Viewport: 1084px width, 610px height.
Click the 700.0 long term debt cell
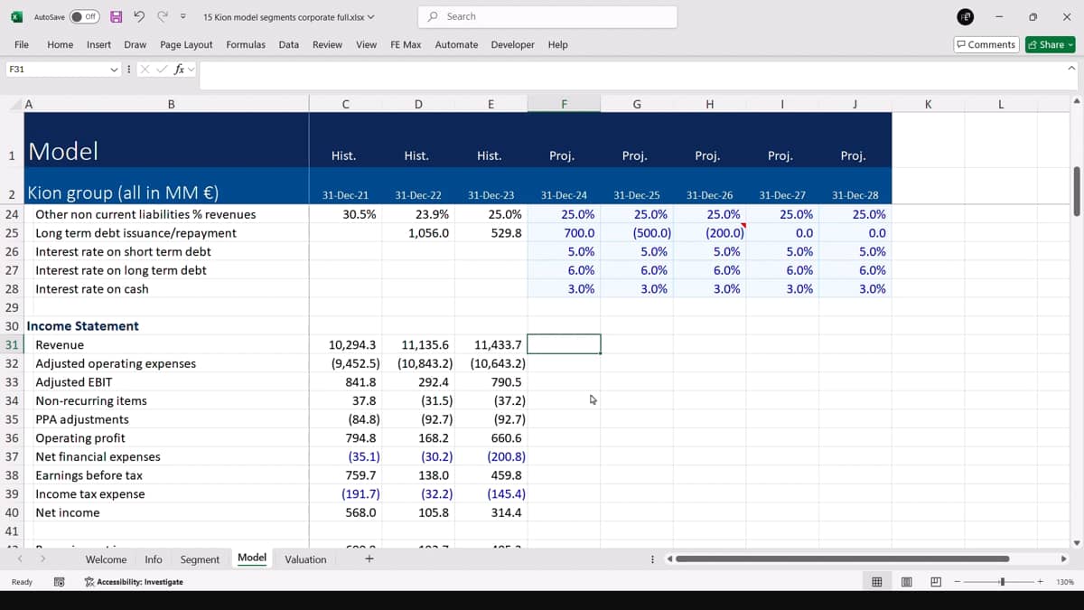pyautogui.click(x=564, y=233)
